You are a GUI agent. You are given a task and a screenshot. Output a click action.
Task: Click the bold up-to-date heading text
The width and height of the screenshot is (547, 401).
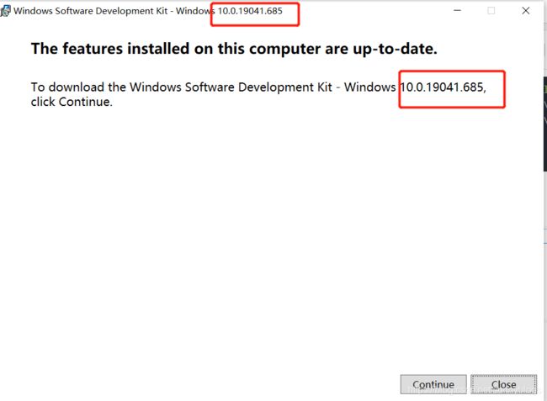coord(234,49)
